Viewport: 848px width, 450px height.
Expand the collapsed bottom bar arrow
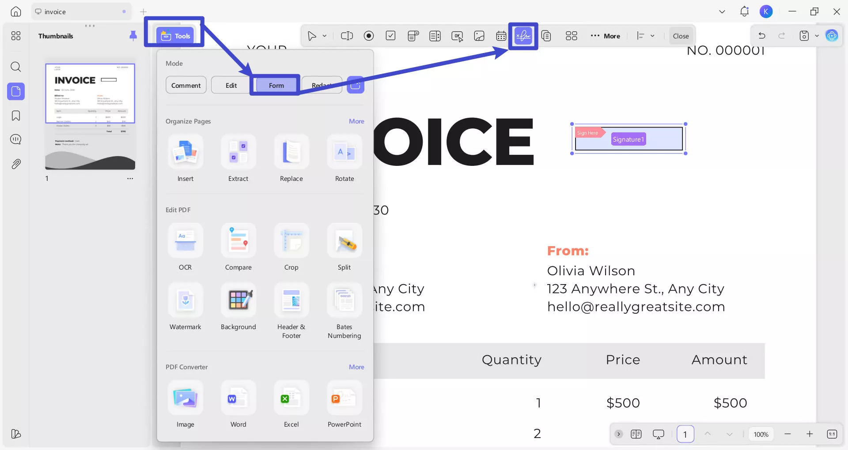tap(619, 434)
